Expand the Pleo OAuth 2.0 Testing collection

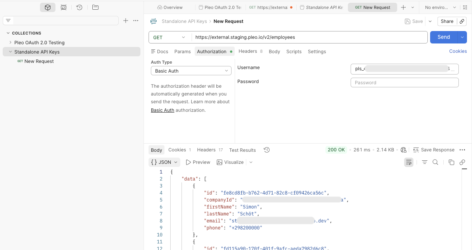[10, 42]
